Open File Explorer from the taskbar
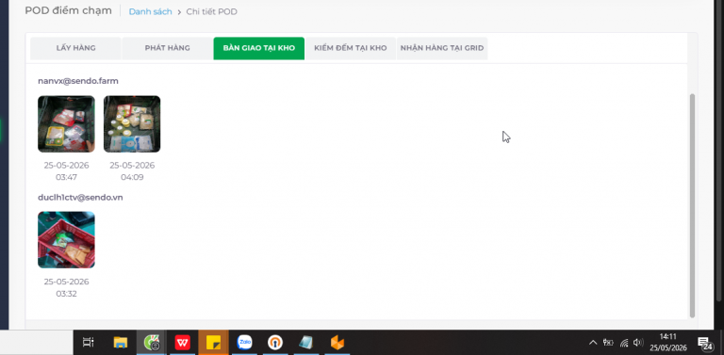 (x=121, y=343)
